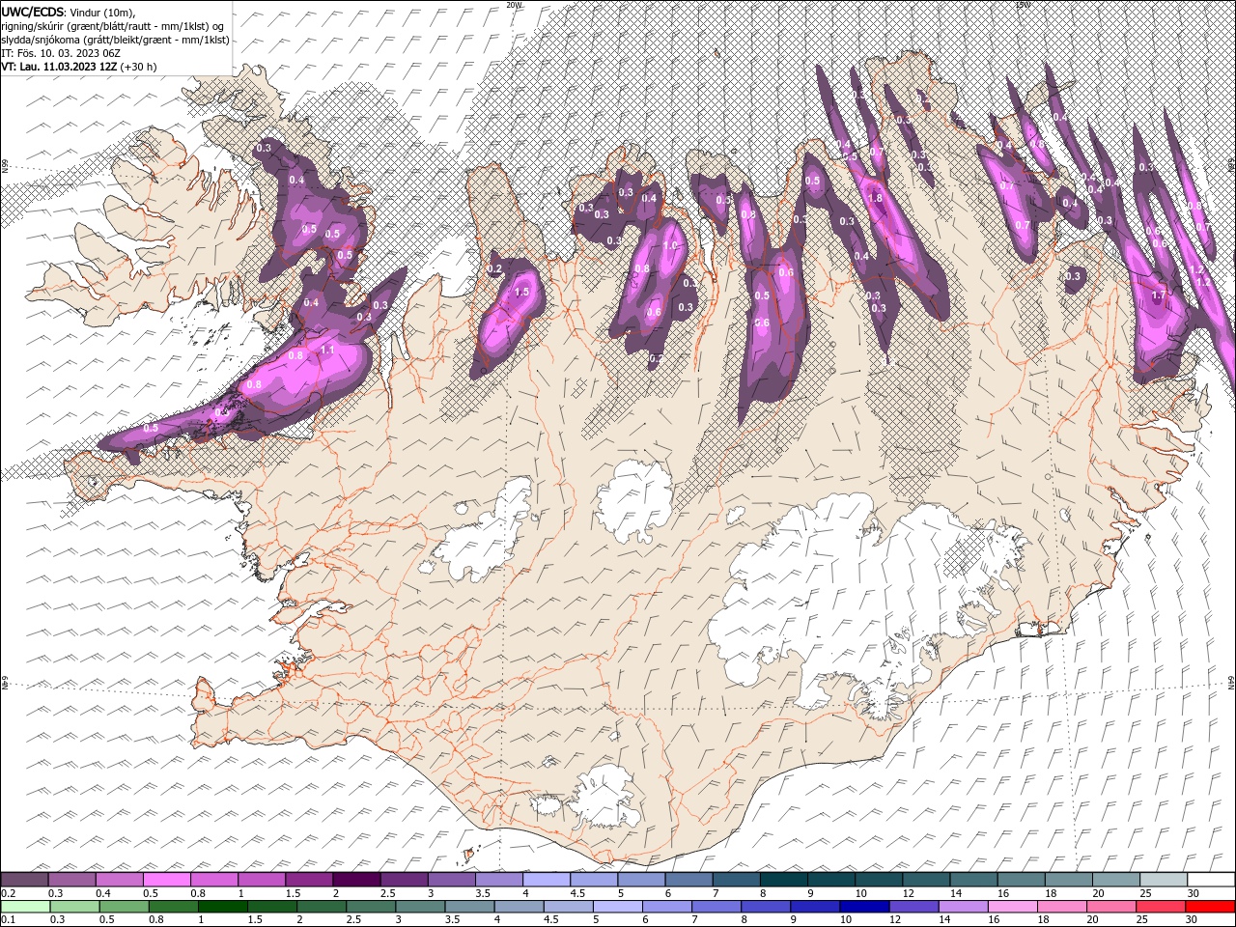
Task: Click the darkest green lower legend swatch
Action: [x=222, y=907]
